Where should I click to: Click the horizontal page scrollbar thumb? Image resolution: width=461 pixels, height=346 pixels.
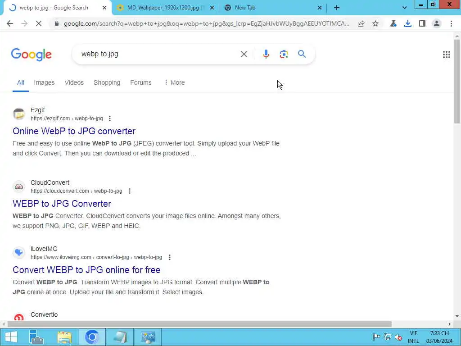coord(199,324)
